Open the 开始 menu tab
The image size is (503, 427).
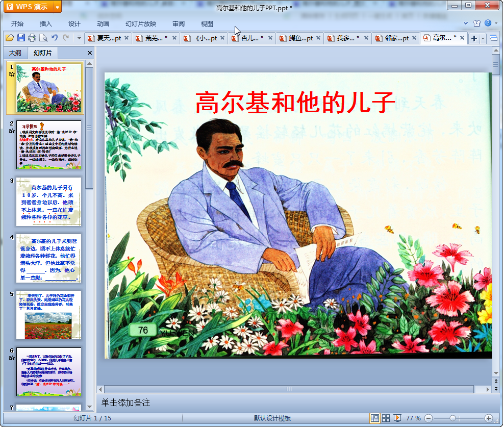coord(17,24)
